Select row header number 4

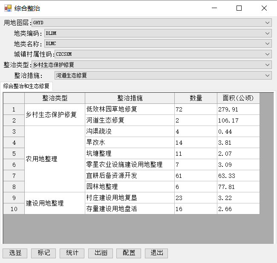pos(14,143)
